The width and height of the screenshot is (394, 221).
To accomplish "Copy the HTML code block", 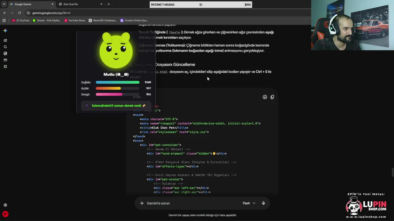I will click(x=272, y=97).
